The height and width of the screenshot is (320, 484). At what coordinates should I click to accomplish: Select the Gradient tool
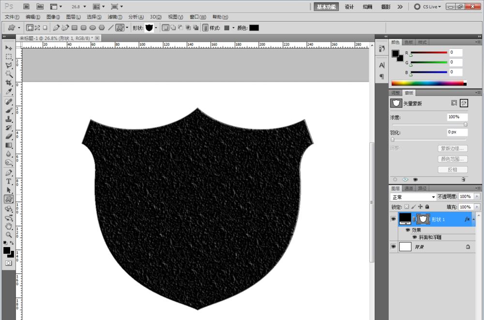tap(9, 145)
